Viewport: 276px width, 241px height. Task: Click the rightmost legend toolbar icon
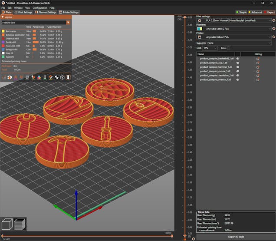68,77
